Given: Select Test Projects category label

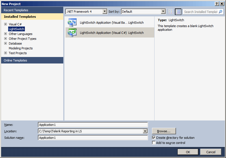Looking at the screenshot, I should tap(18, 53).
